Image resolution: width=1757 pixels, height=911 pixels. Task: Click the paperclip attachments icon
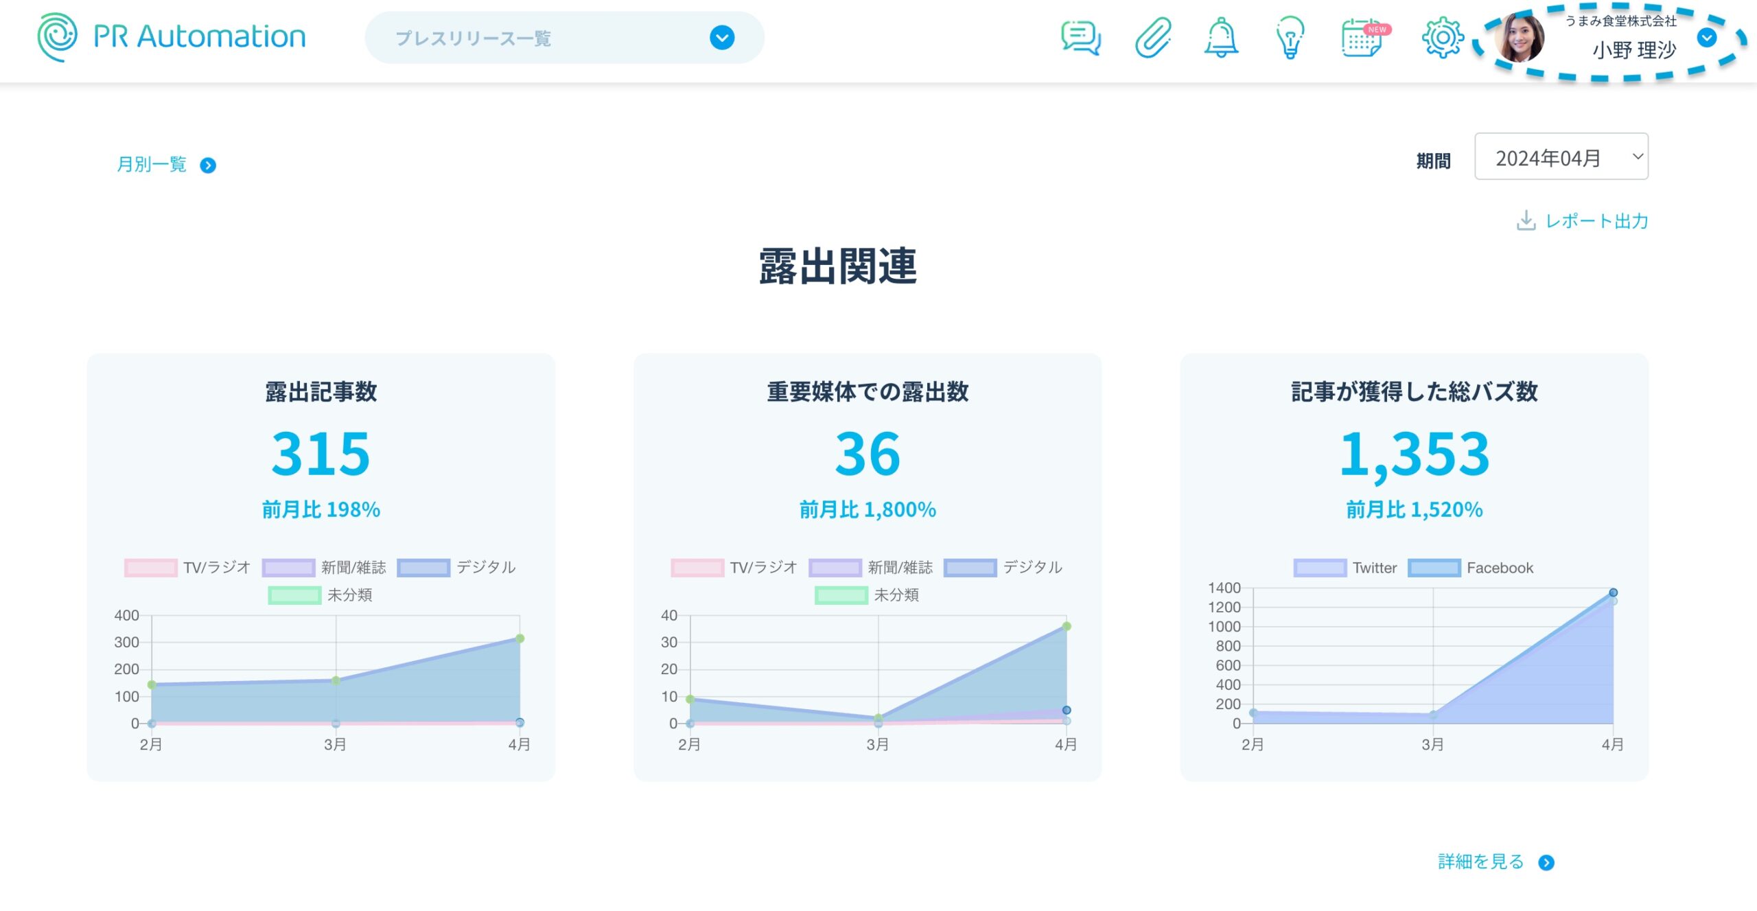tap(1152, 38)
